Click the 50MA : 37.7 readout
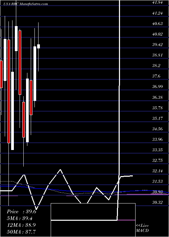 22,232
